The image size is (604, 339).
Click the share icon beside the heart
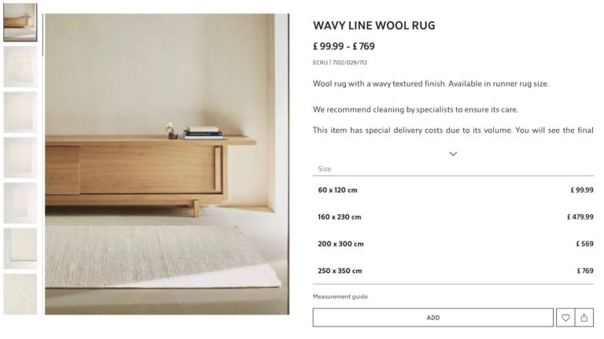(584, 318)
